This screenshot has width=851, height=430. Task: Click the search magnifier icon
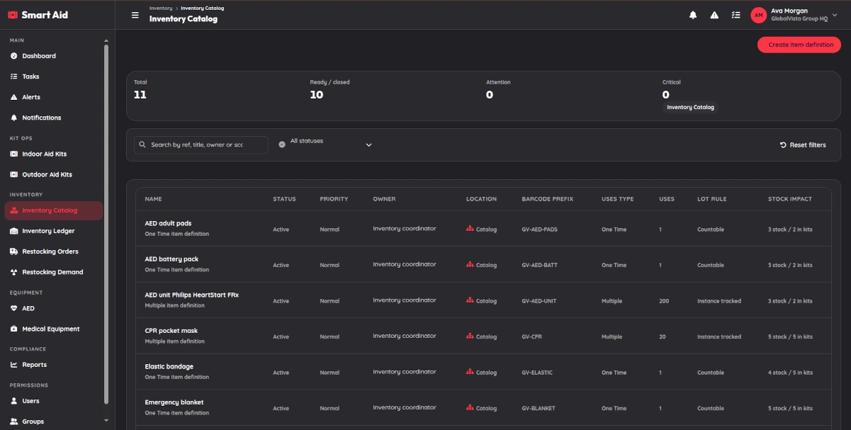pyautogui.click(x=142, y=145)
